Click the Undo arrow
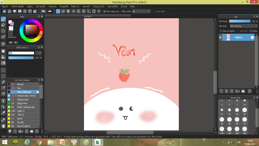 (43, 11)
